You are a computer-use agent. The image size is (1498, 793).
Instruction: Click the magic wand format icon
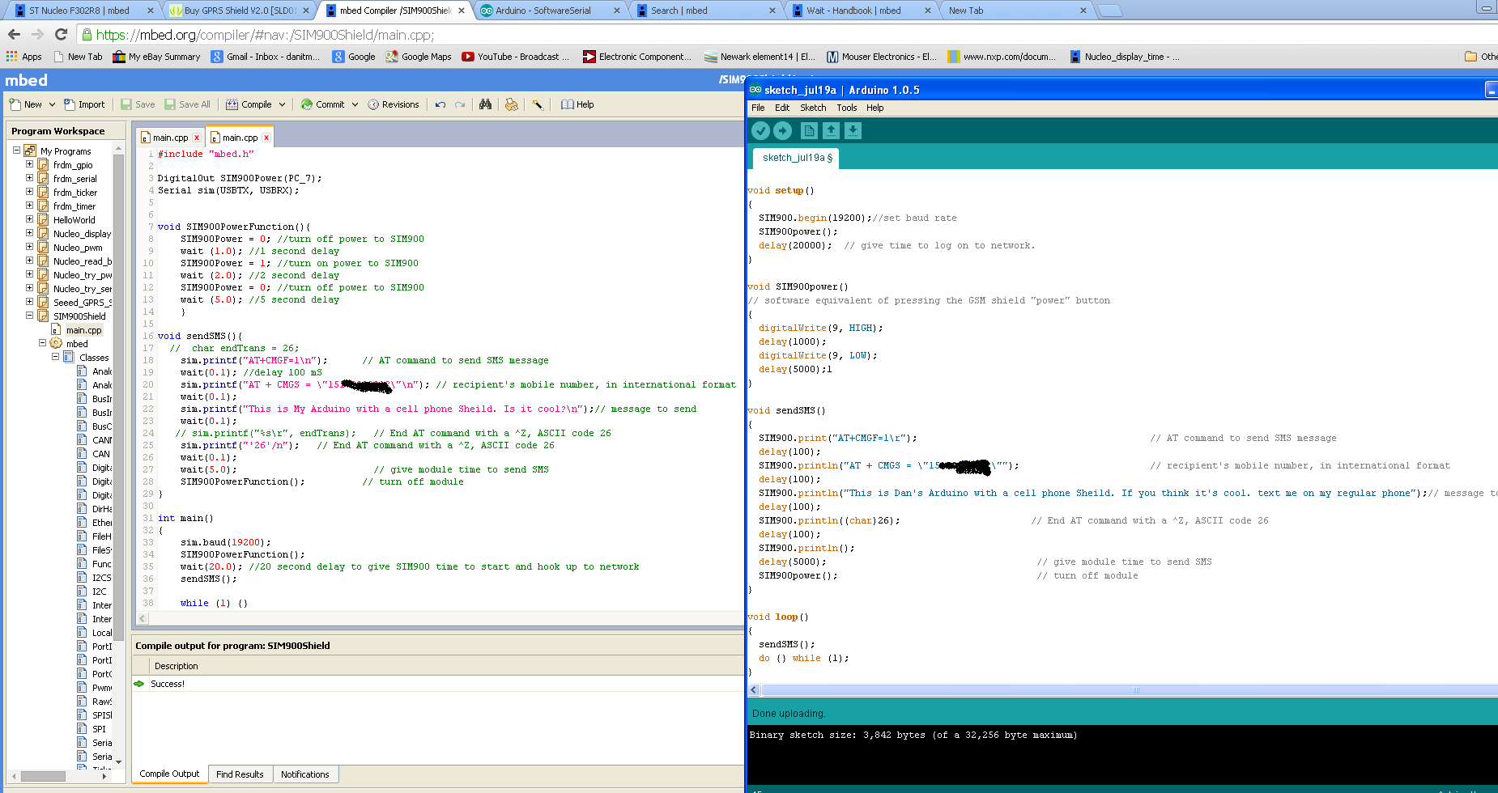tap(538, 104)
